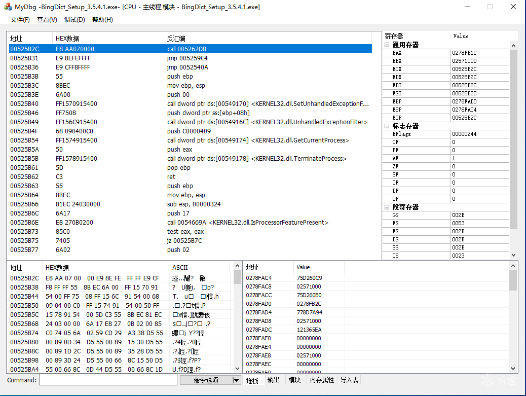Open the 帮助(H) menu
Screen dimensions: 526x396
pyautogui.click(x=102, y=20)
